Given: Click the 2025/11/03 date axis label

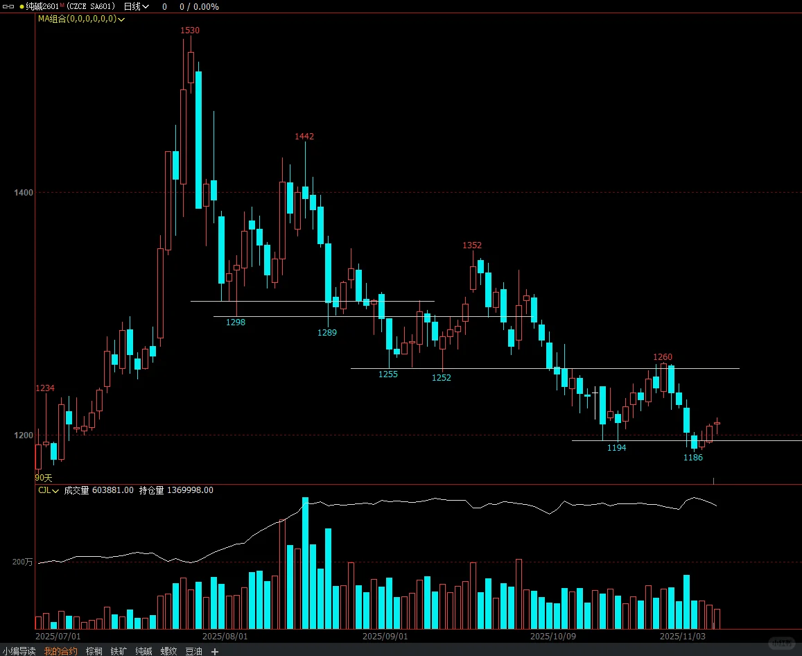Looking at the screenshot, I should click(x=682, y=636).
